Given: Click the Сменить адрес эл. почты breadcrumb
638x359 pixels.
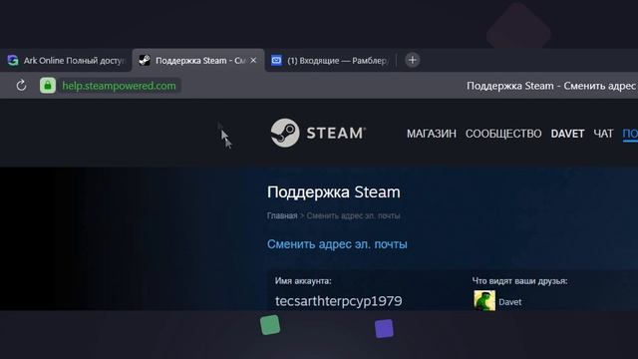Looking at the screenshot, I should coord(353,215).
